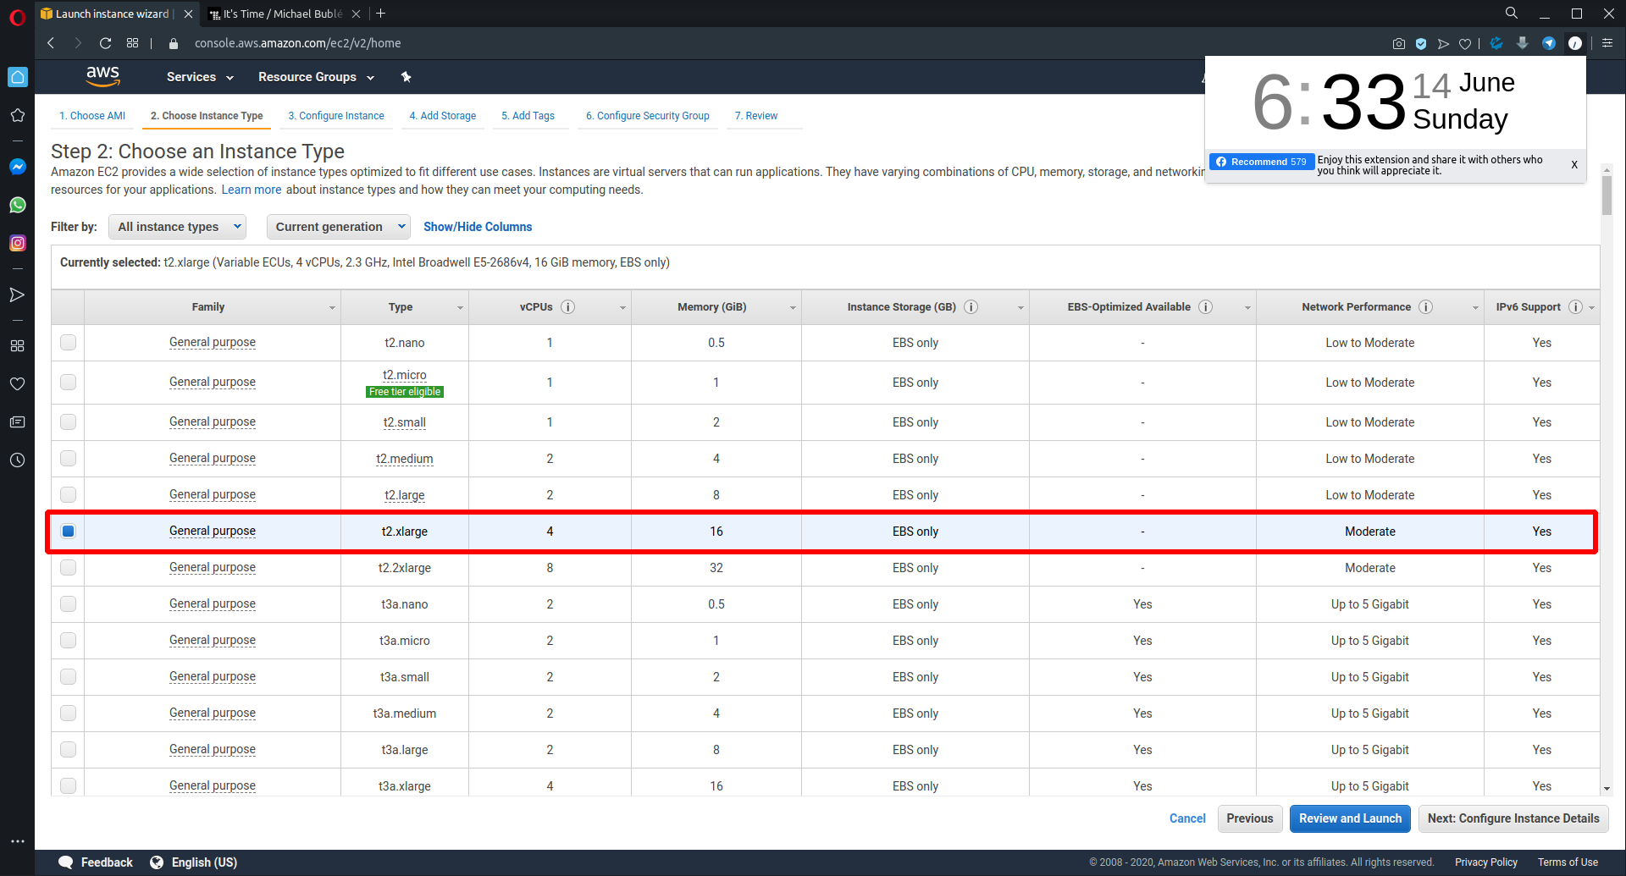The width and height of the screenshot is (1626, 876).
Task: Take a snapshot with the camera icon
Action: 1398,43
